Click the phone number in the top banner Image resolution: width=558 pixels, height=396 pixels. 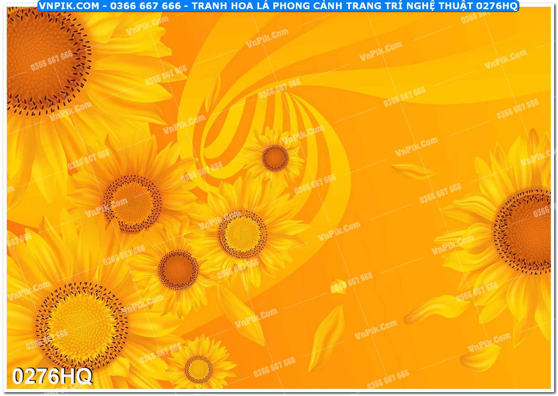(x=145, y=6)
